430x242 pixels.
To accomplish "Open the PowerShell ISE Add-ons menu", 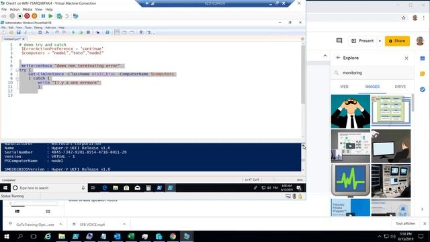I will click(50, 28).
